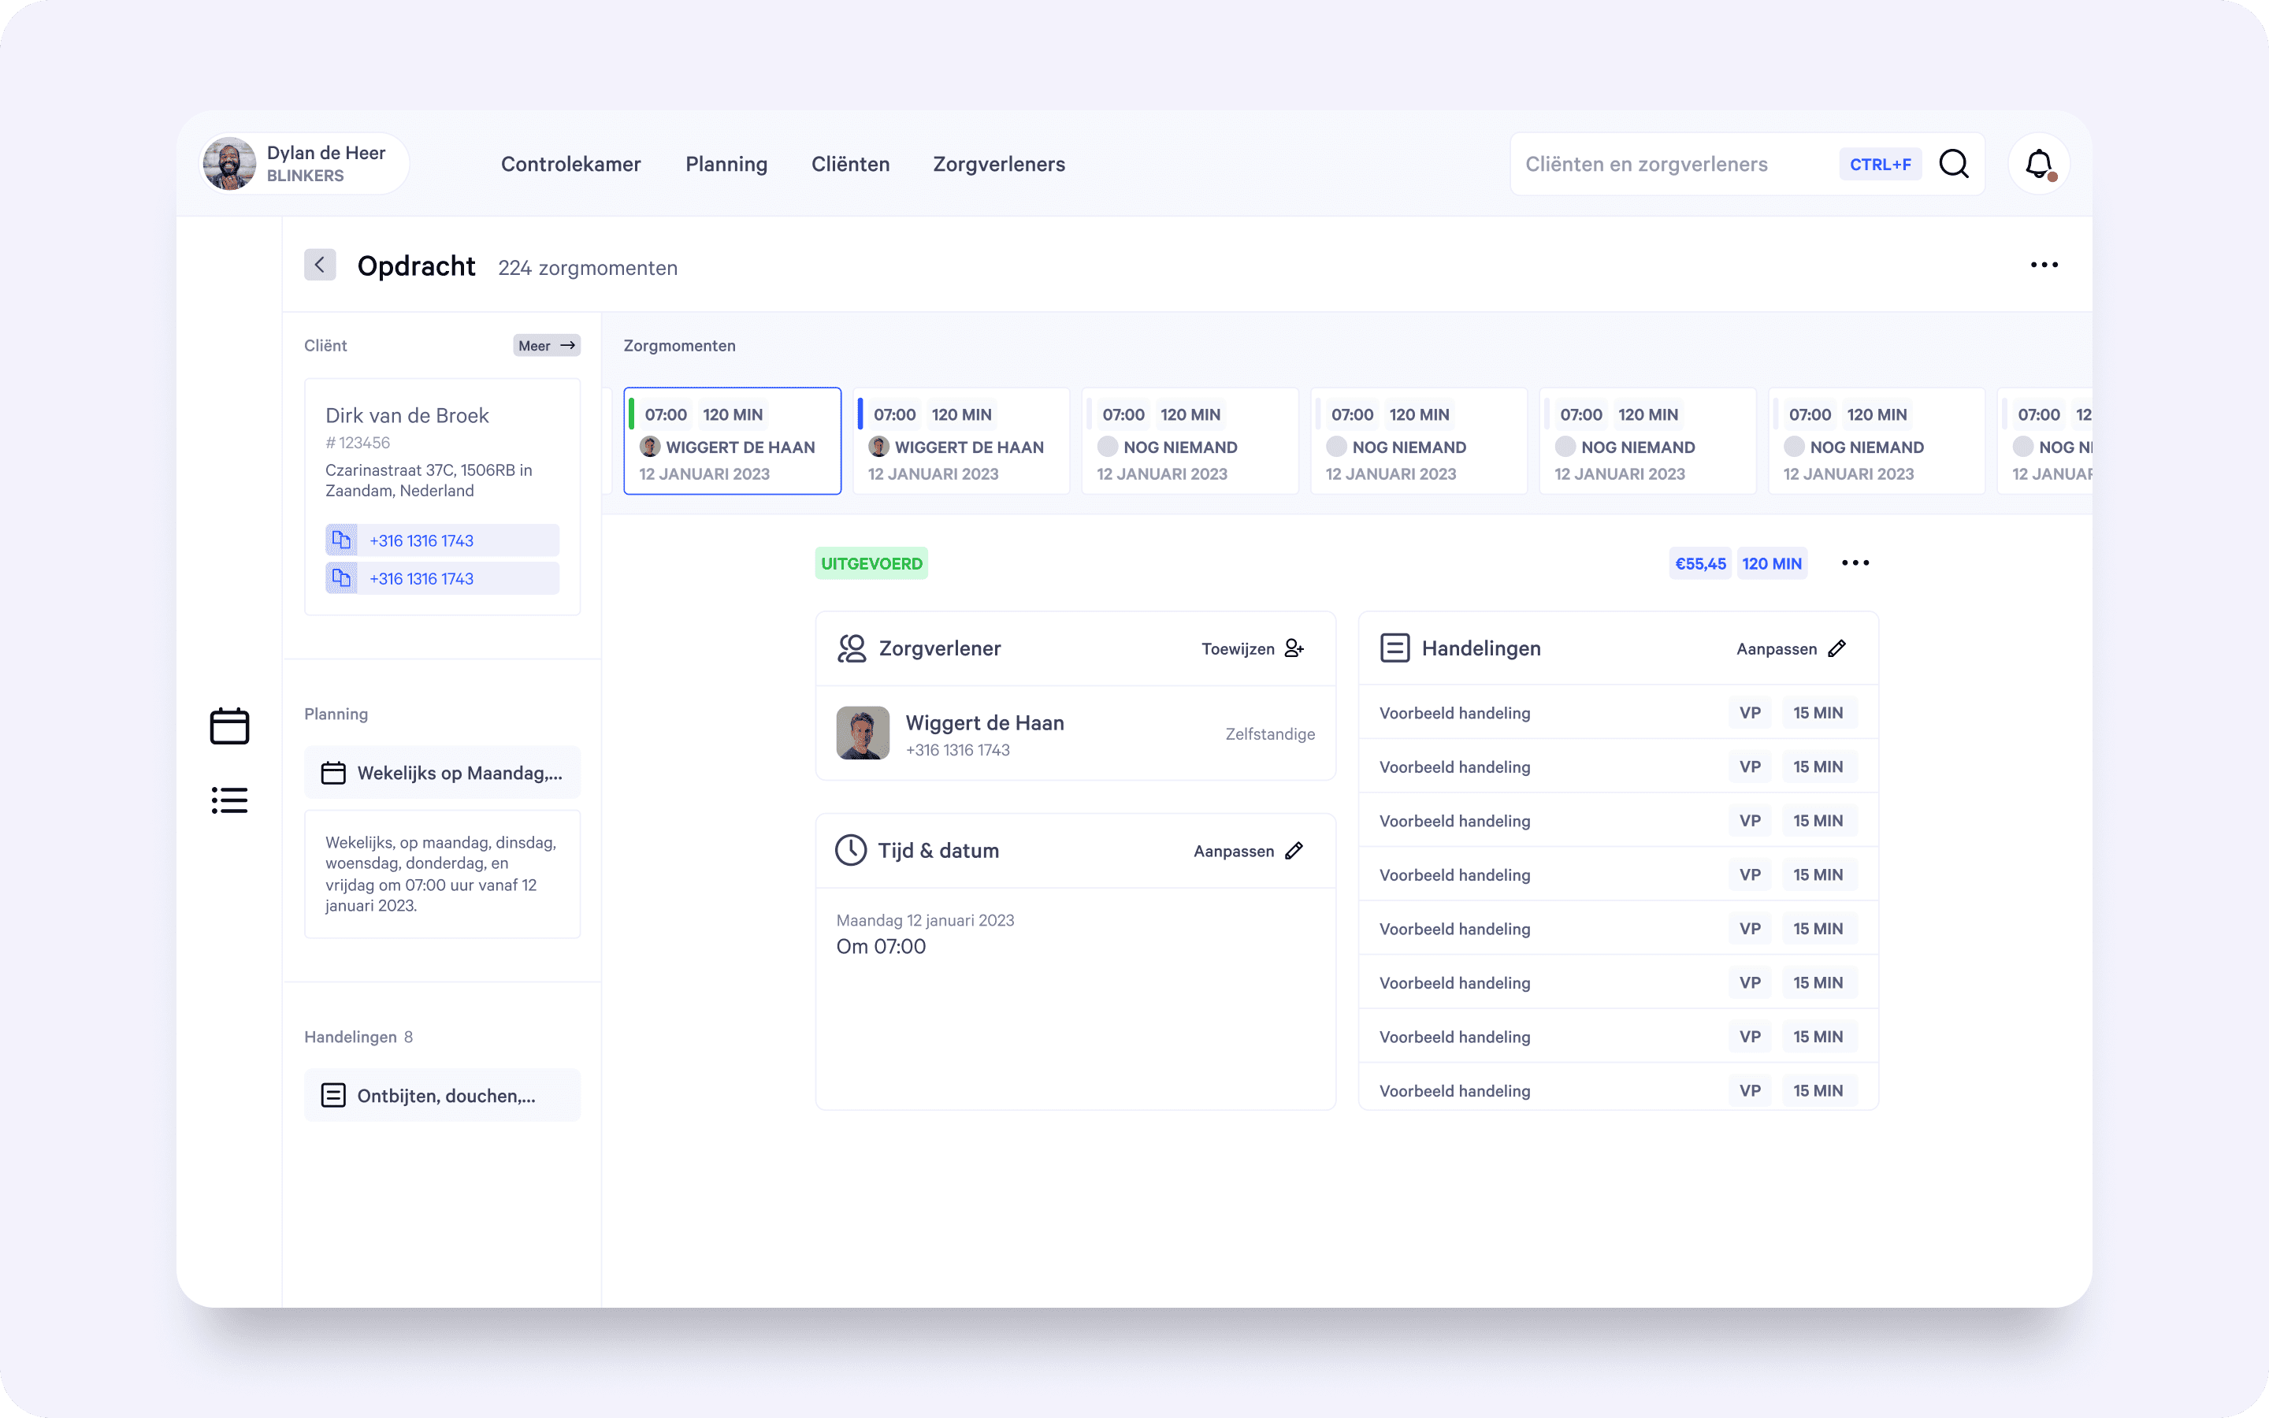
Task: Click the pencil icon in Handelingen card
Action: 1836,648
